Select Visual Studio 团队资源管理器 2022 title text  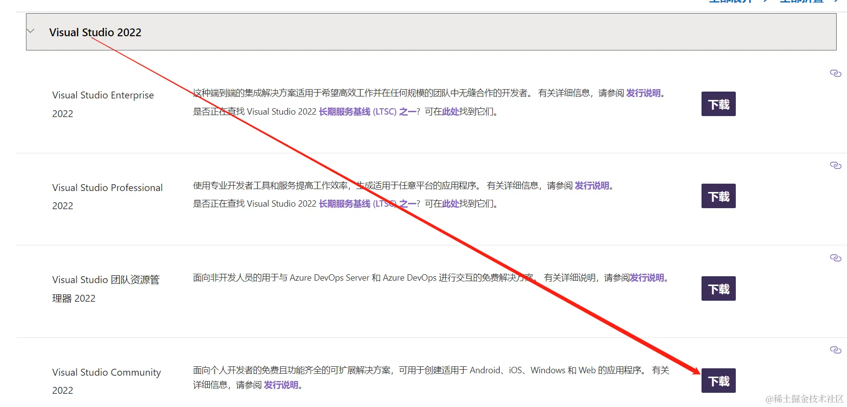[106, 289]
